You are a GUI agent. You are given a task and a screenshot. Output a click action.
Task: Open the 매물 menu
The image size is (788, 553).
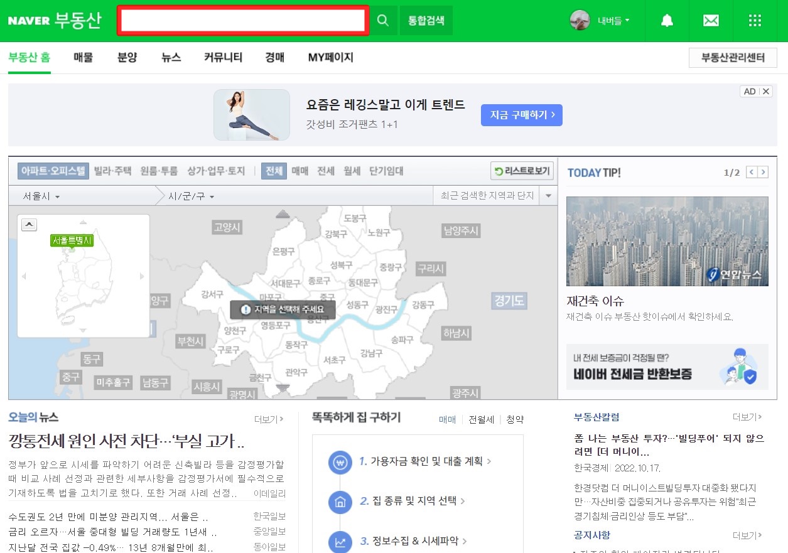tap(83, 58)
